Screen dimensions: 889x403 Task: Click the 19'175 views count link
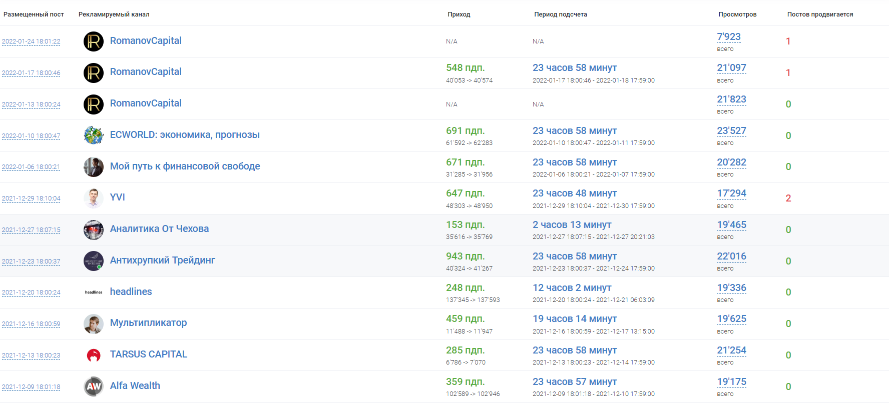point(731,382)
